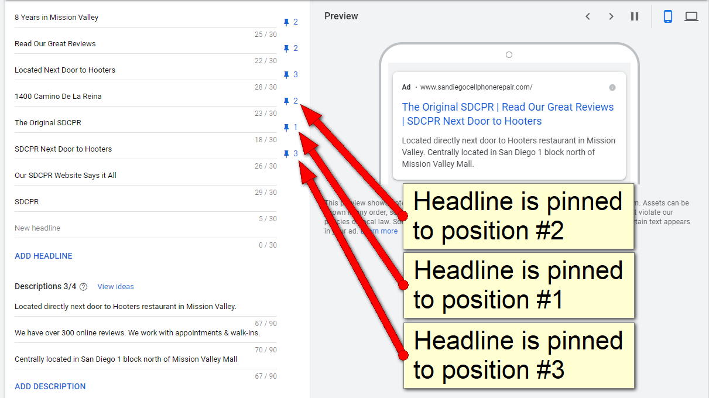Image resolution: width=709 pixels, height=398 pixels.
Task: Show next ad preview variation
Action: point(611,16)
